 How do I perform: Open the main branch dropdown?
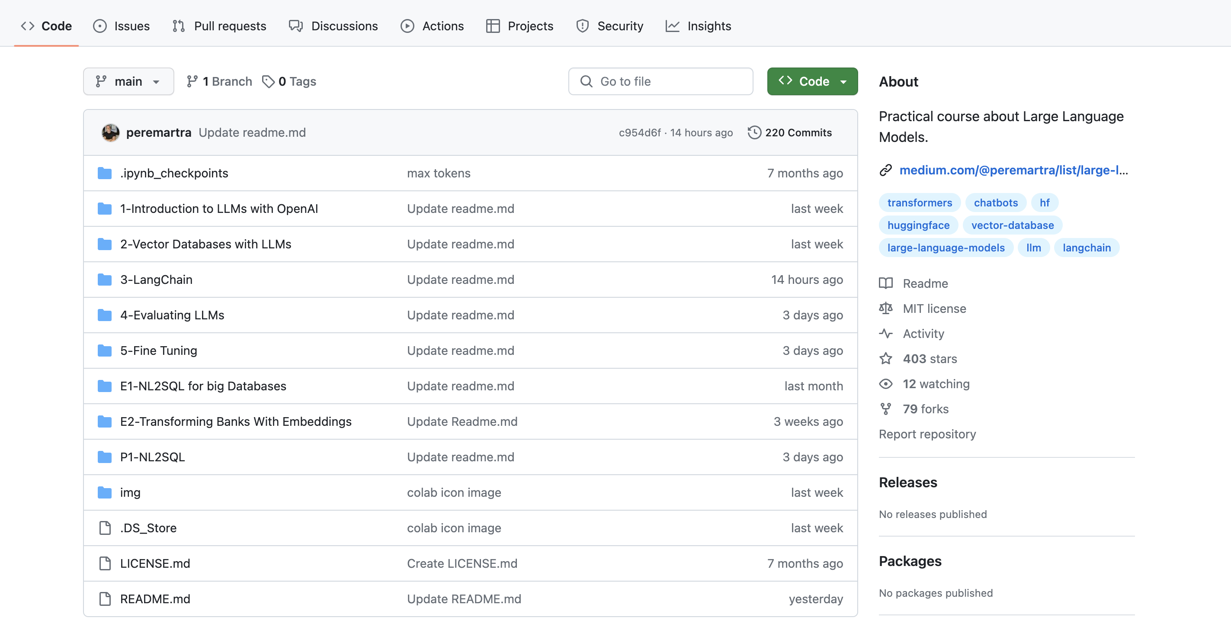pos(128,82)
